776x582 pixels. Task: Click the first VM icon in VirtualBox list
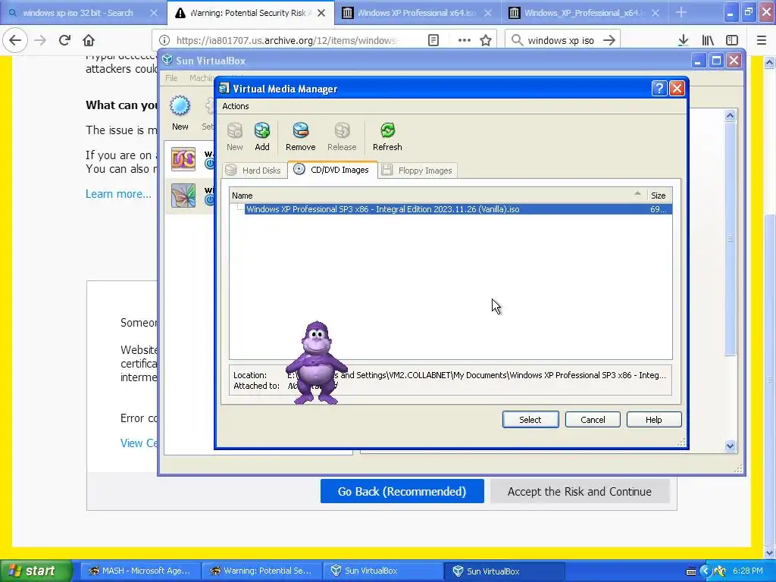183,159
